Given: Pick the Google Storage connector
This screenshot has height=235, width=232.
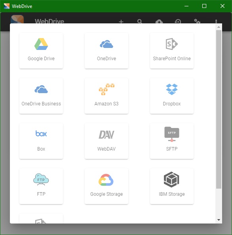Looking at the screenshot, I should coord(106,186).
